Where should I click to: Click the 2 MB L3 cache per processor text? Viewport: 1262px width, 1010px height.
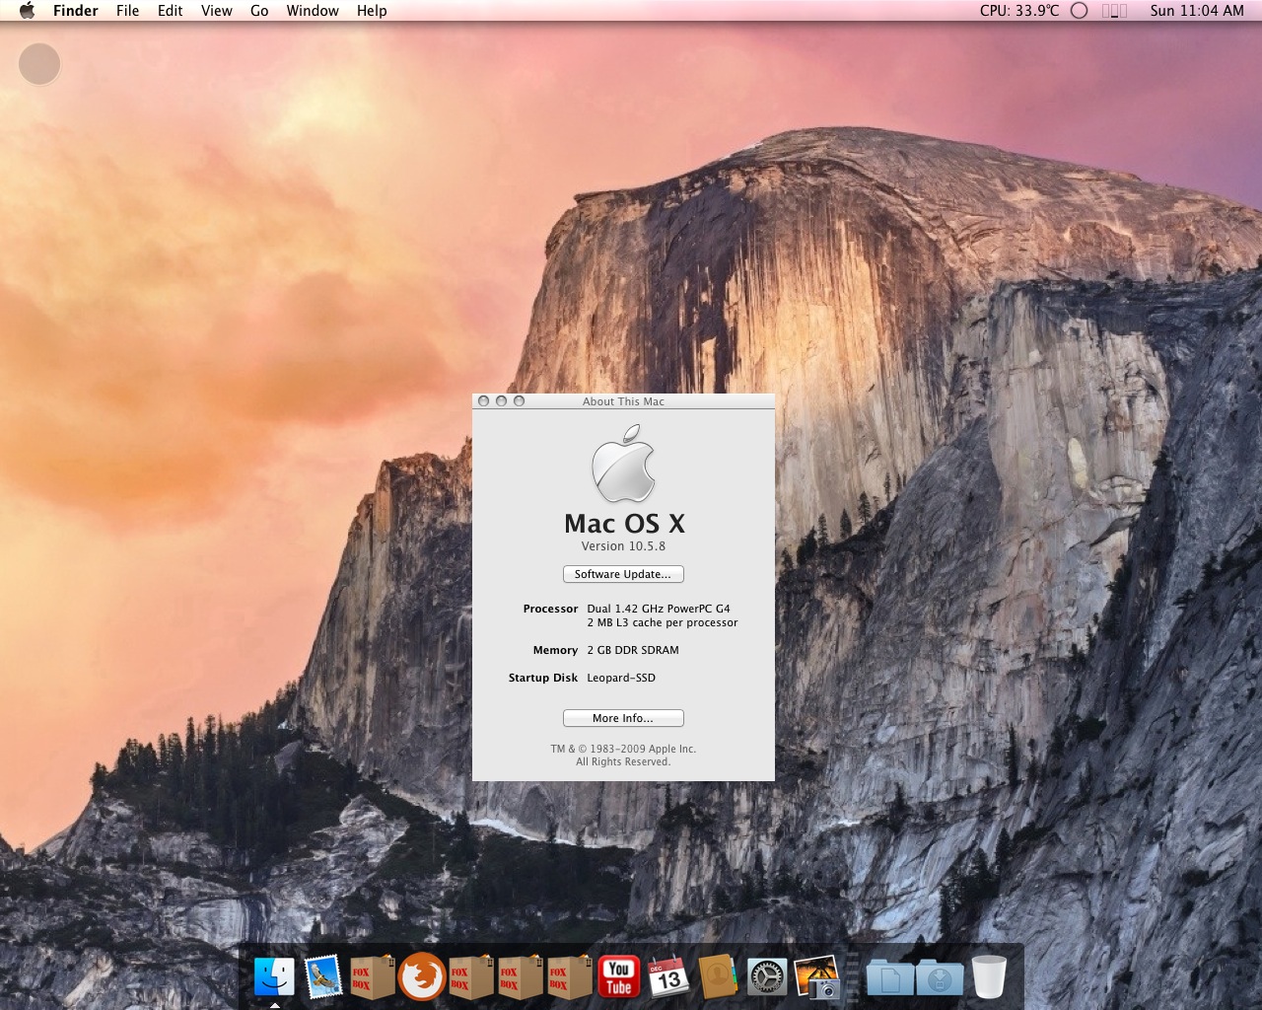663,622
